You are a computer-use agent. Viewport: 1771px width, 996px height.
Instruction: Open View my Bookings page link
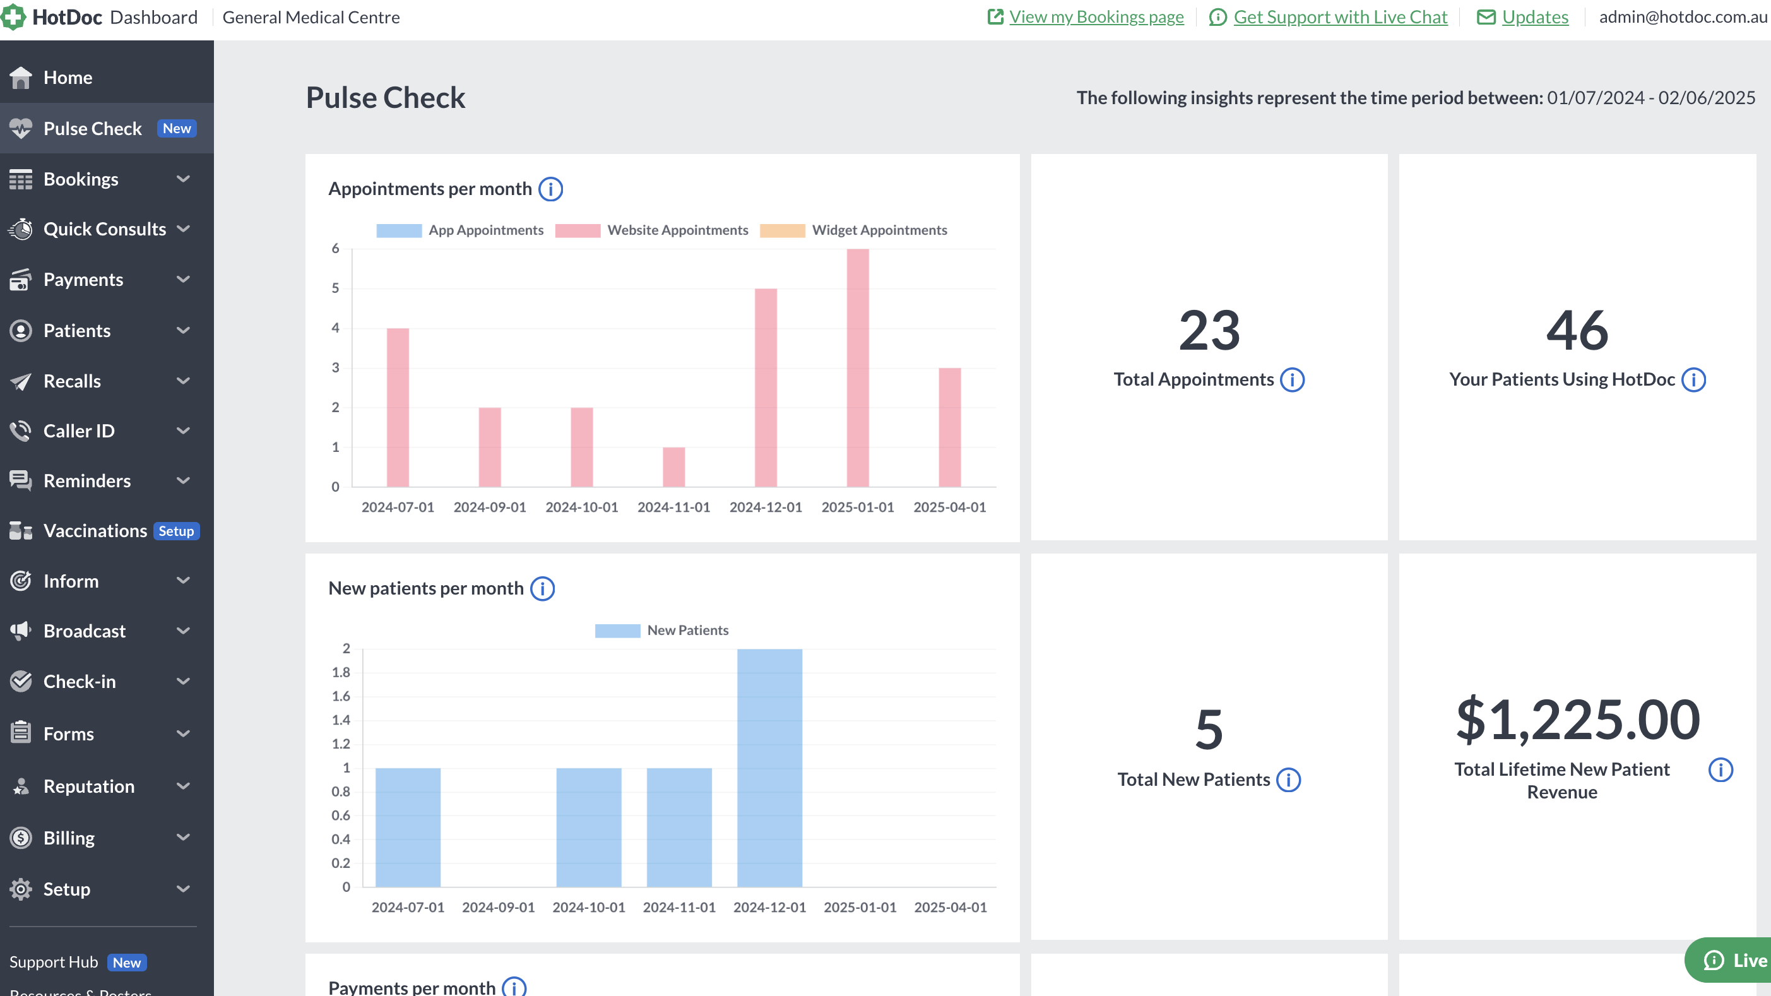click(x=1096, y=17)
